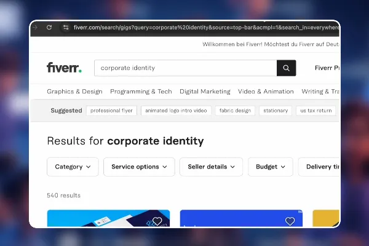Screen dimensions: 369x246
Task: Expand the Seller details dropdown
Action: (x=211, y=167)
